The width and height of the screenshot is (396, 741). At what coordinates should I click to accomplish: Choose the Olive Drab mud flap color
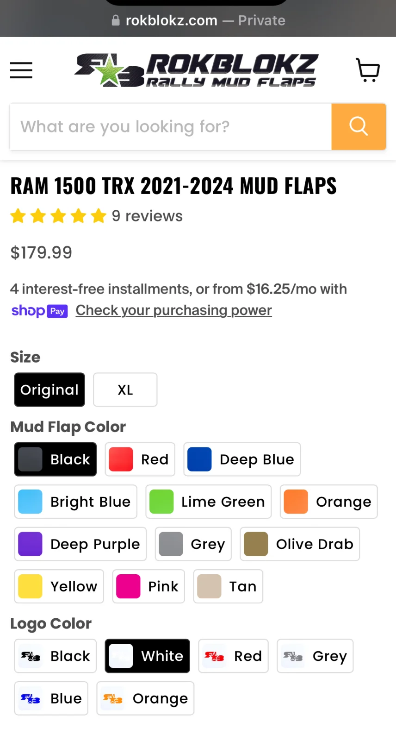point(300,544)
